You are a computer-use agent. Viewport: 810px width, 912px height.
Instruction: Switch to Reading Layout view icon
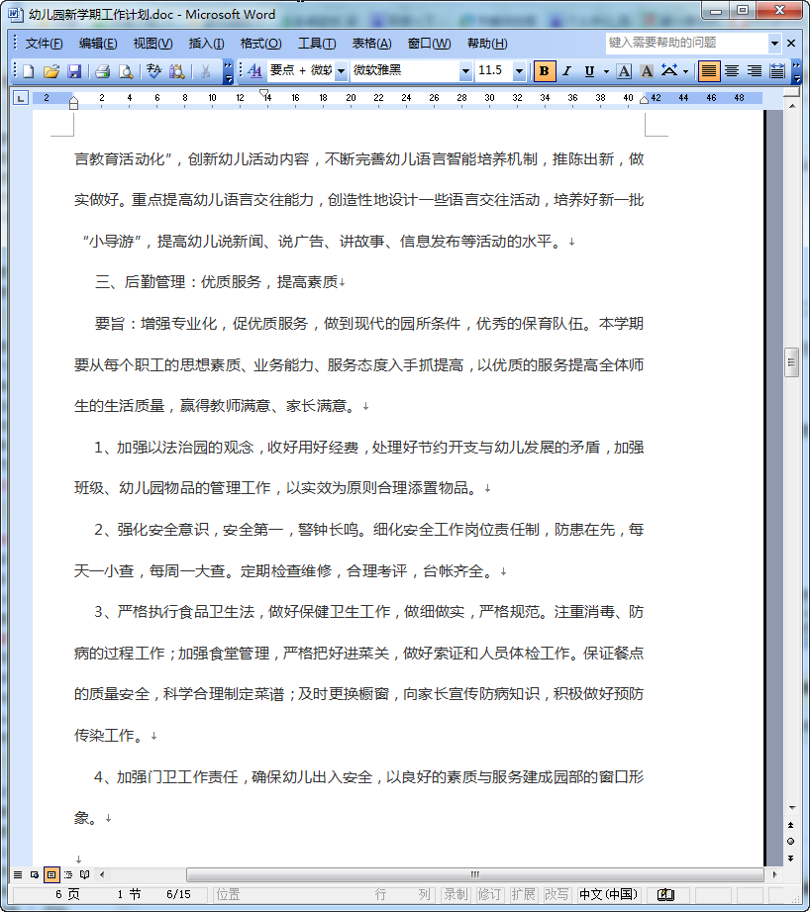coord(85,874)
